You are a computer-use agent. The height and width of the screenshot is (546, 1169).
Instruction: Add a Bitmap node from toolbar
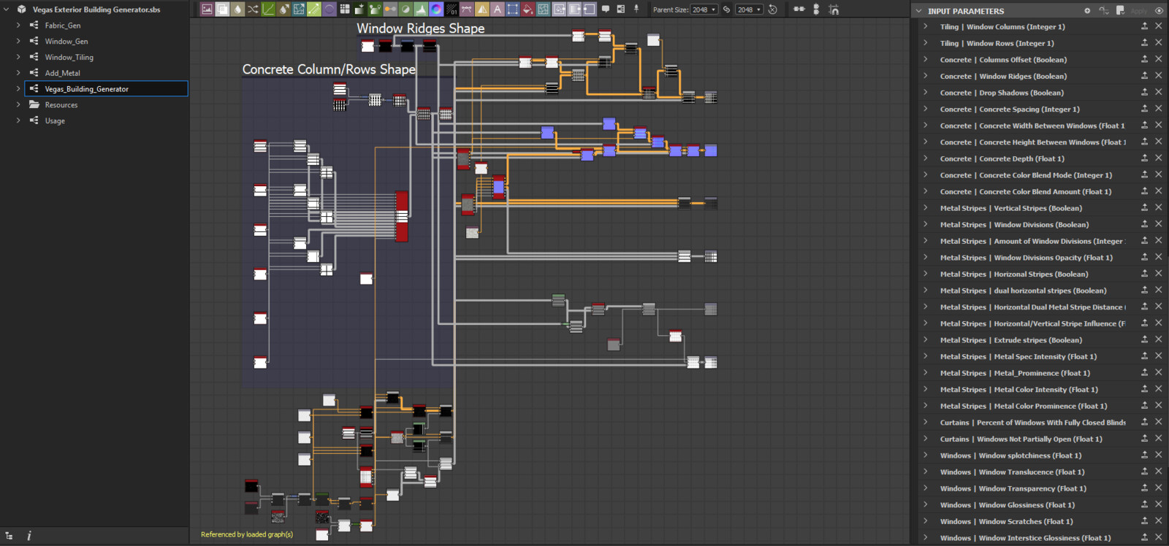(x=207, y=9)
